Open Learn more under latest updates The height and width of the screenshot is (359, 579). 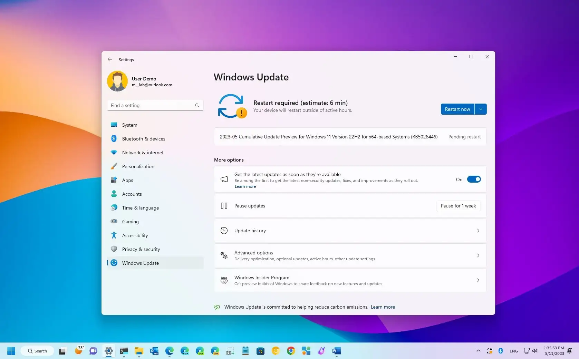[245, 186]
